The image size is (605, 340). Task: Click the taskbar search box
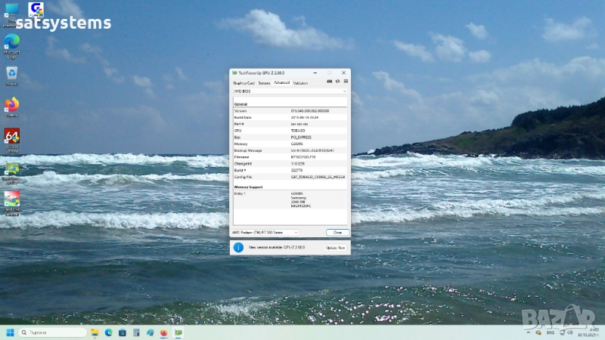51,332
